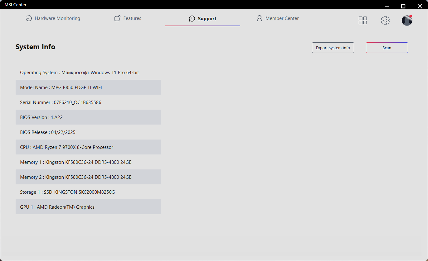The image size is (428, 261).
Task: Minimize the MSI Center window
Action: [x=387, y=6]
